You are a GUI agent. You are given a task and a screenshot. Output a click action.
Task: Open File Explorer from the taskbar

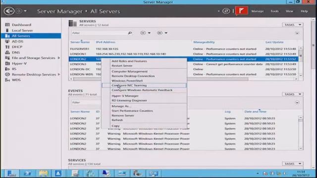point(43,173)
